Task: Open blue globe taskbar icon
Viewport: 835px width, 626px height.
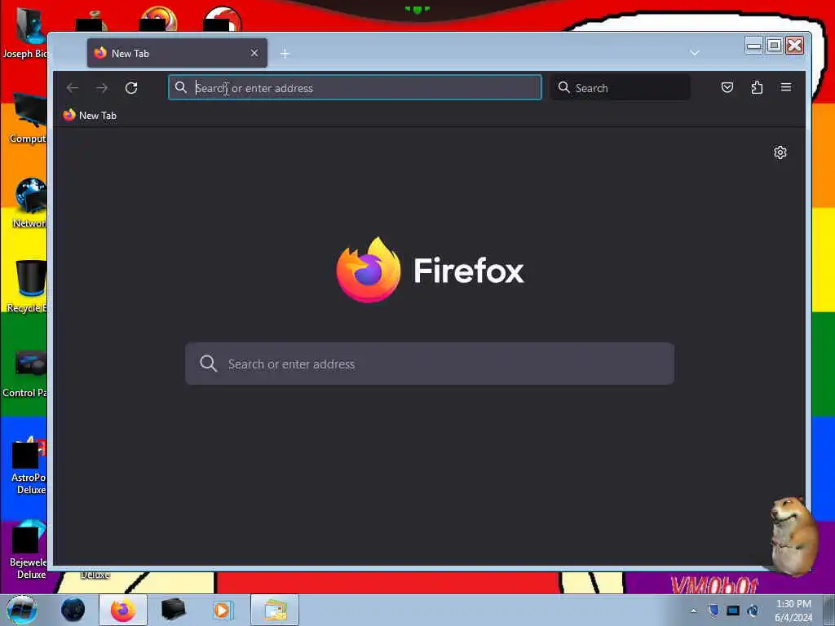Action: 73,610
